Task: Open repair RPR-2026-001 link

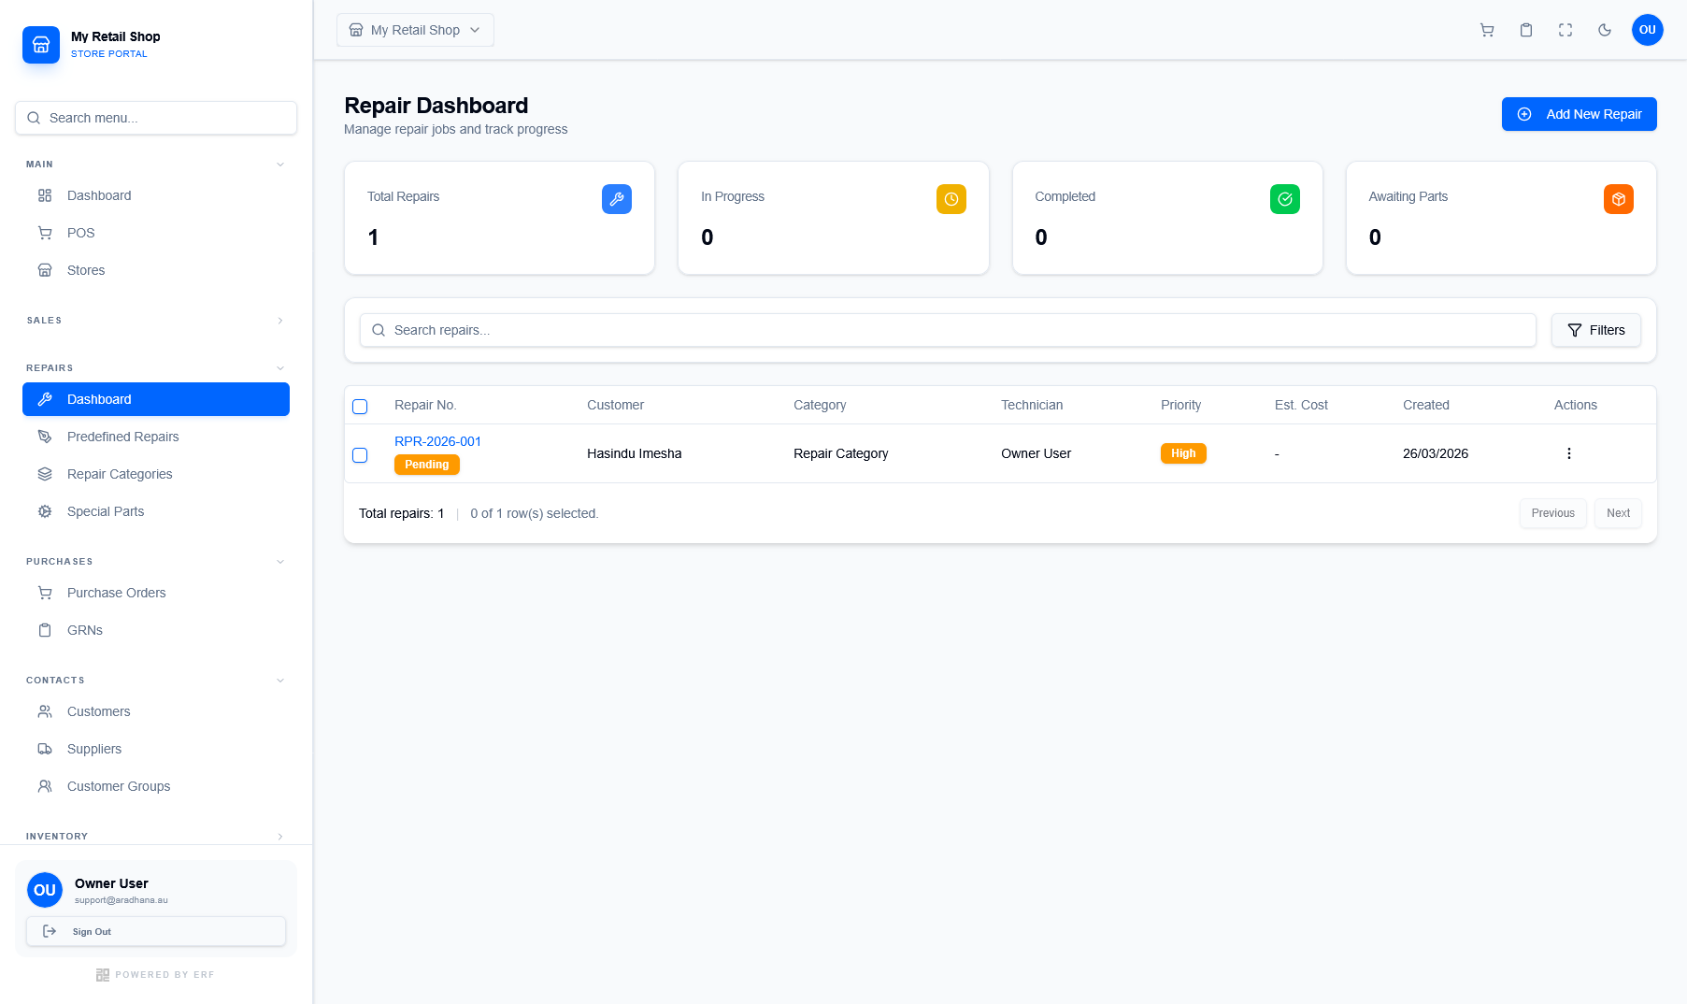Action: coord(437,441)
